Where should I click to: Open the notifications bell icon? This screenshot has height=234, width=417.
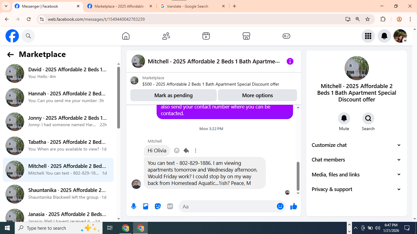(x=384, y=36)
